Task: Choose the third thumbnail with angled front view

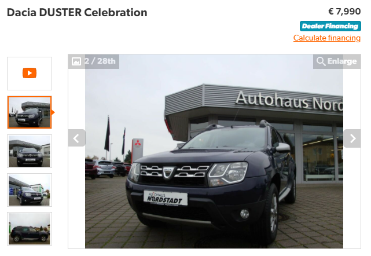Action: click(30, 190)
